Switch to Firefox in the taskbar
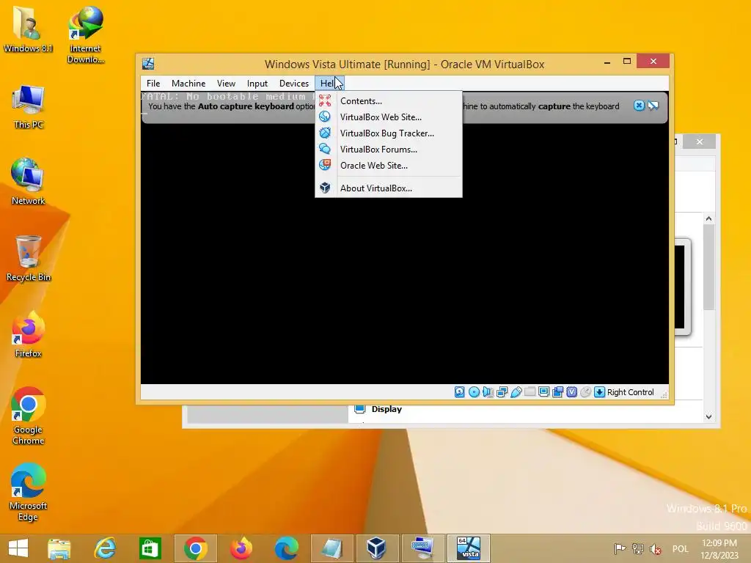Image resolution: width=751 pixels, height=563 pixels. (x=241, y=548)
